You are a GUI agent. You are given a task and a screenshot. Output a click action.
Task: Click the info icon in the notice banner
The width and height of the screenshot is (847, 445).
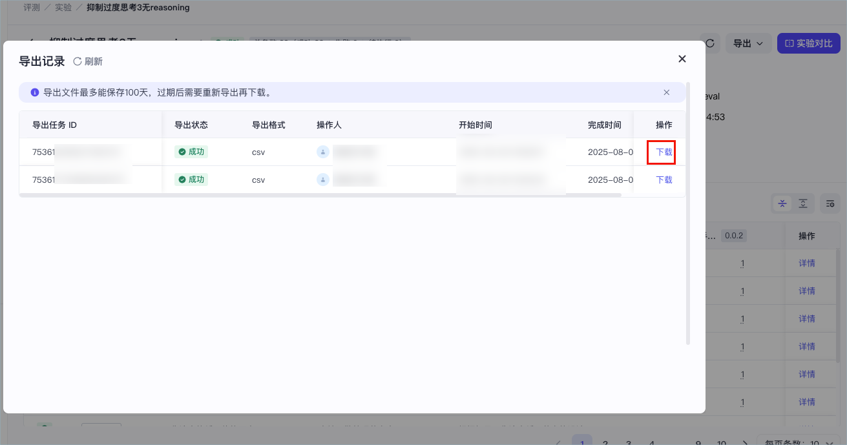pos(35,92)
